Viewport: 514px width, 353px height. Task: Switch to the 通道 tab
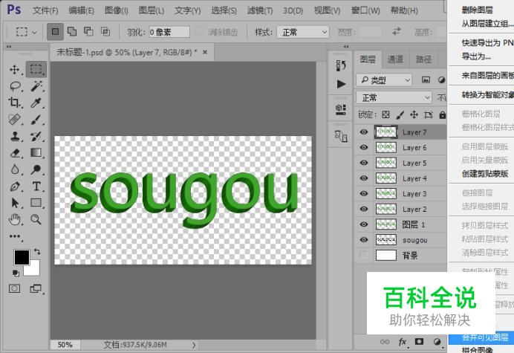(x=395, y=59)
